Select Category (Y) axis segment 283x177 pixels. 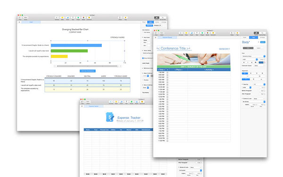click(x=158, y=25)
